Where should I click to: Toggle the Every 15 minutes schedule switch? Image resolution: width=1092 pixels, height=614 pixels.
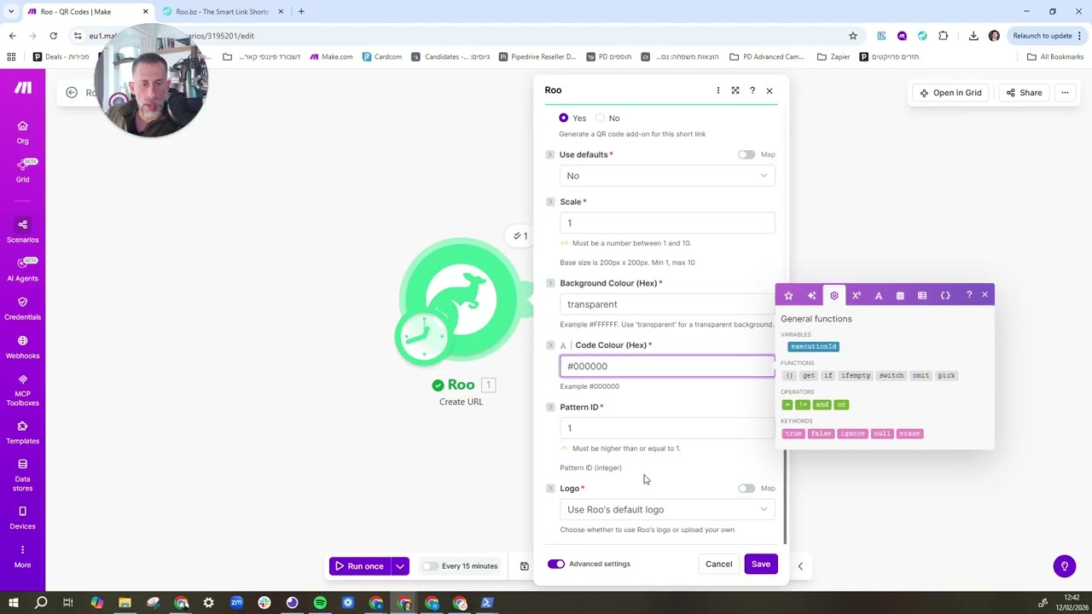(x=429, y=566)
